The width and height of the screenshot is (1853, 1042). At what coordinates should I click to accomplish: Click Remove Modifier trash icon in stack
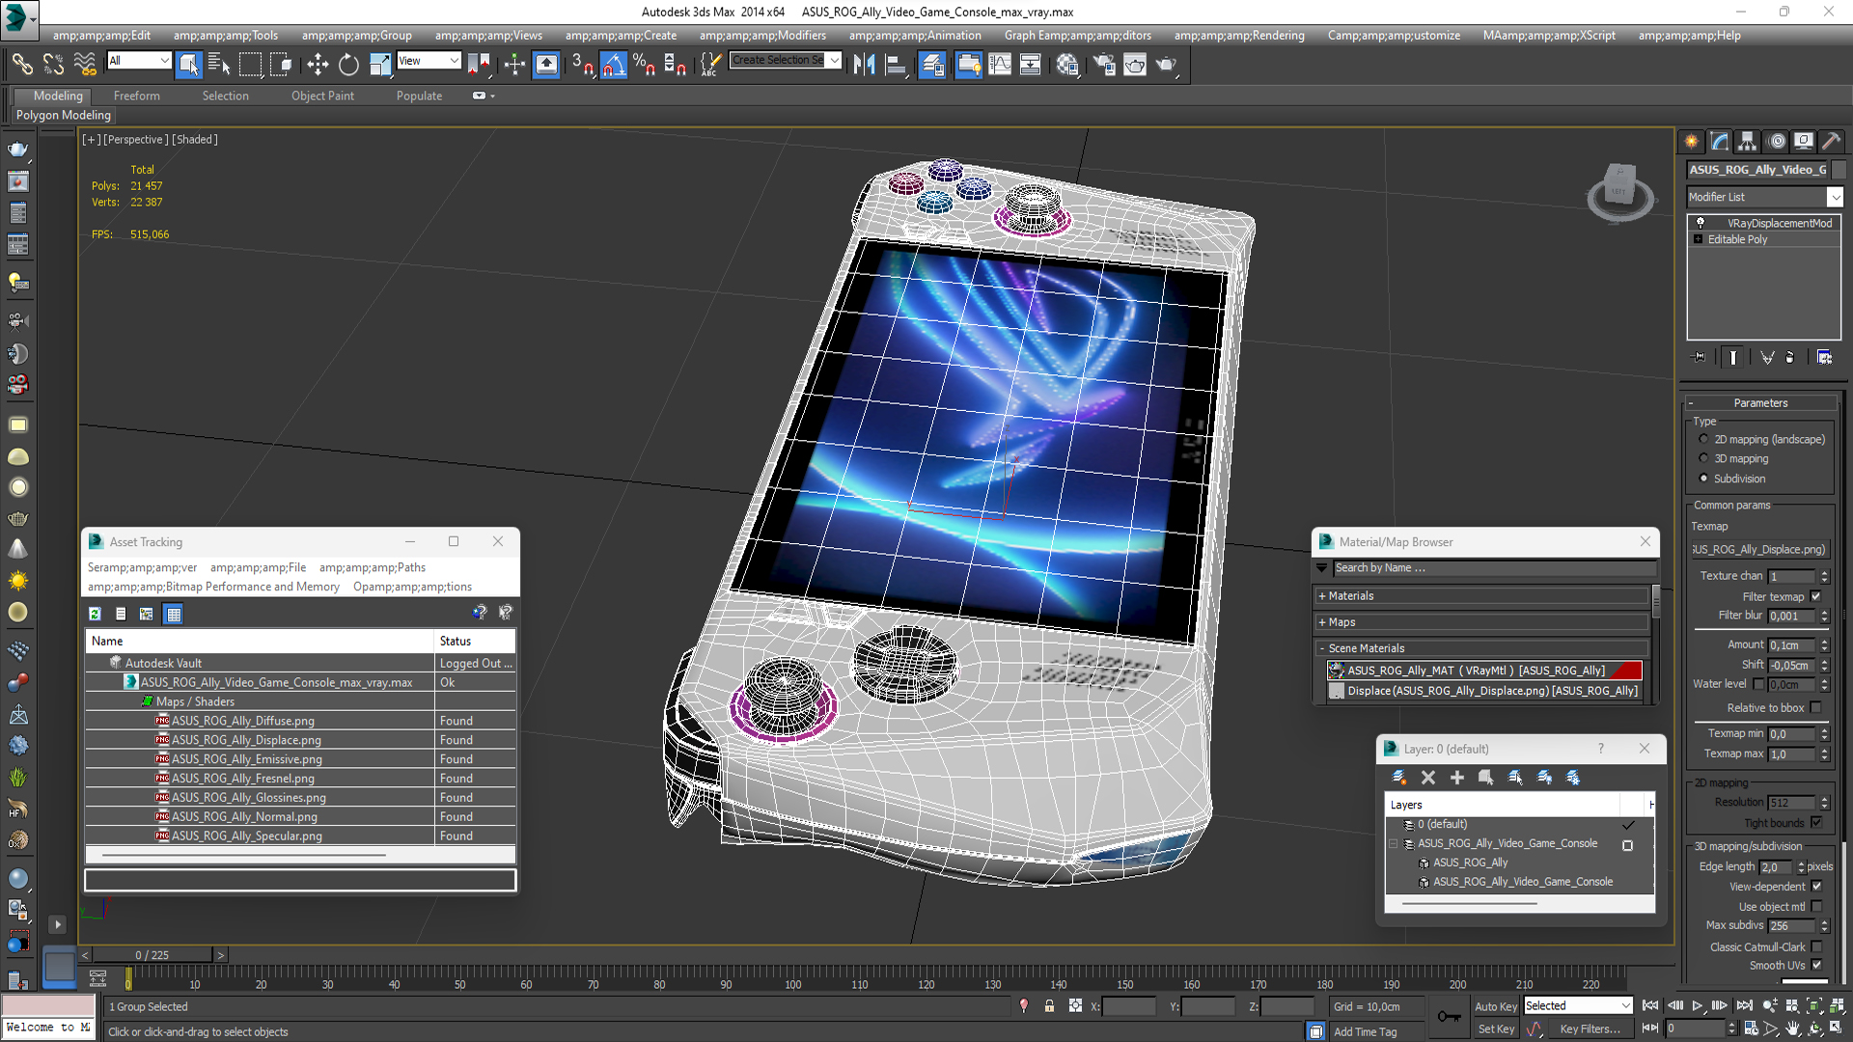1790,357
